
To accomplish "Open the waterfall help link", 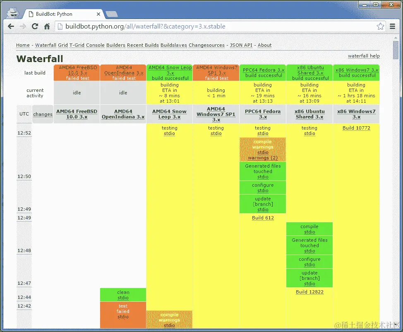I will [364, 56].
